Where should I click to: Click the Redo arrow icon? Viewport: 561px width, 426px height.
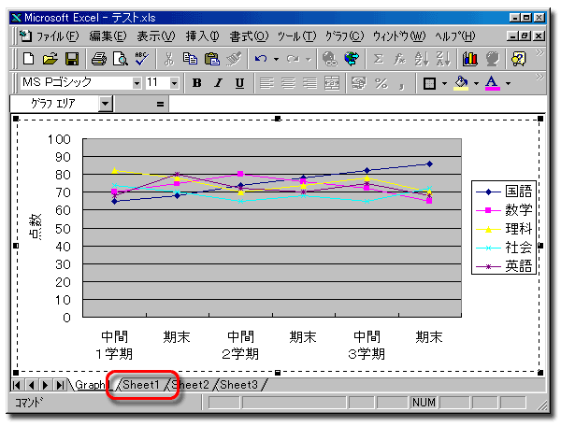point(293,59)
